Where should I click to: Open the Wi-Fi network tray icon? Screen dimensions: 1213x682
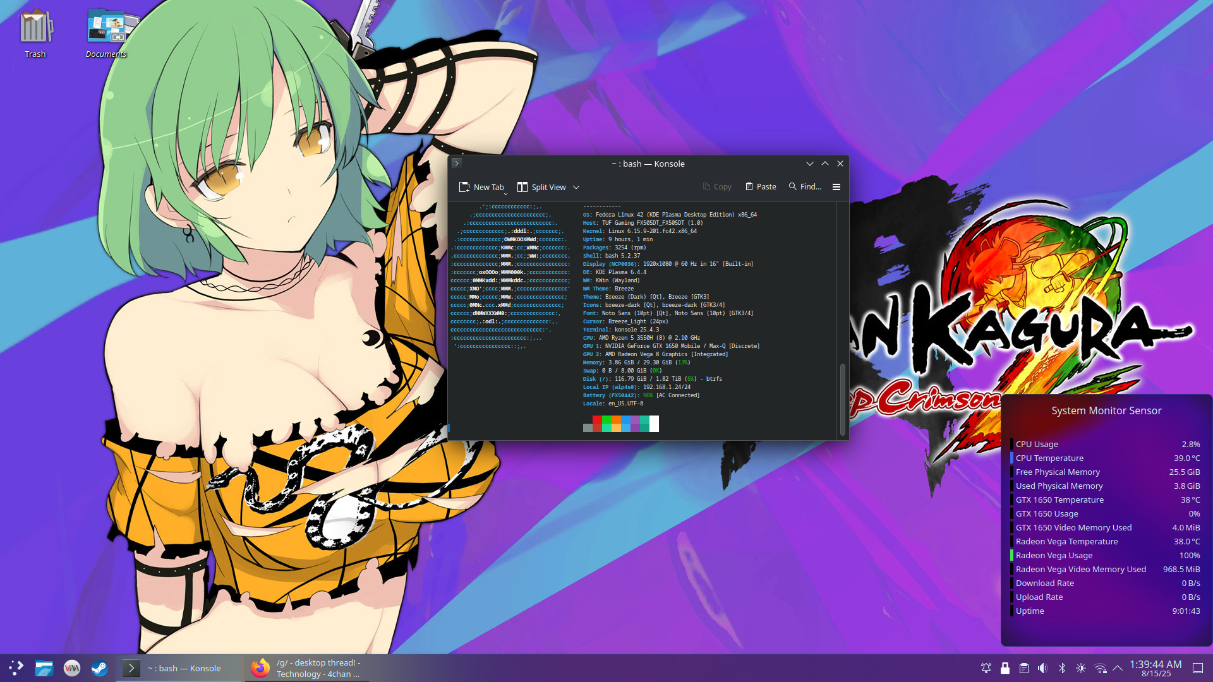coord(1100,668)
